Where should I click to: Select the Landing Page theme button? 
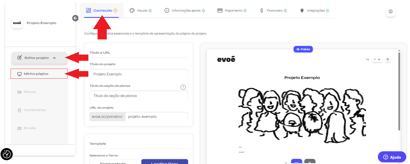pos(165,162)
